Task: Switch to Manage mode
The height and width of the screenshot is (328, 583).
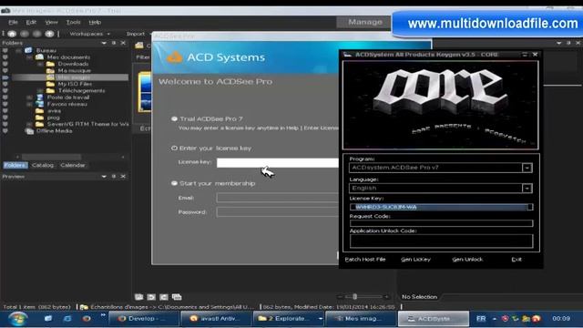Action: point(365,22)
